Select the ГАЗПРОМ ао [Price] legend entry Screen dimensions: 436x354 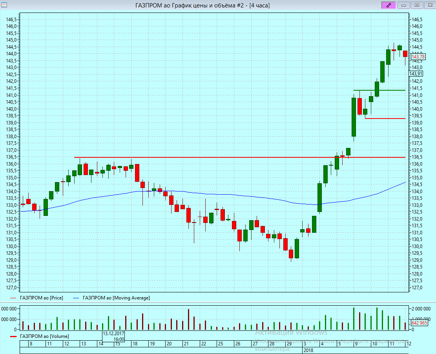37,298
